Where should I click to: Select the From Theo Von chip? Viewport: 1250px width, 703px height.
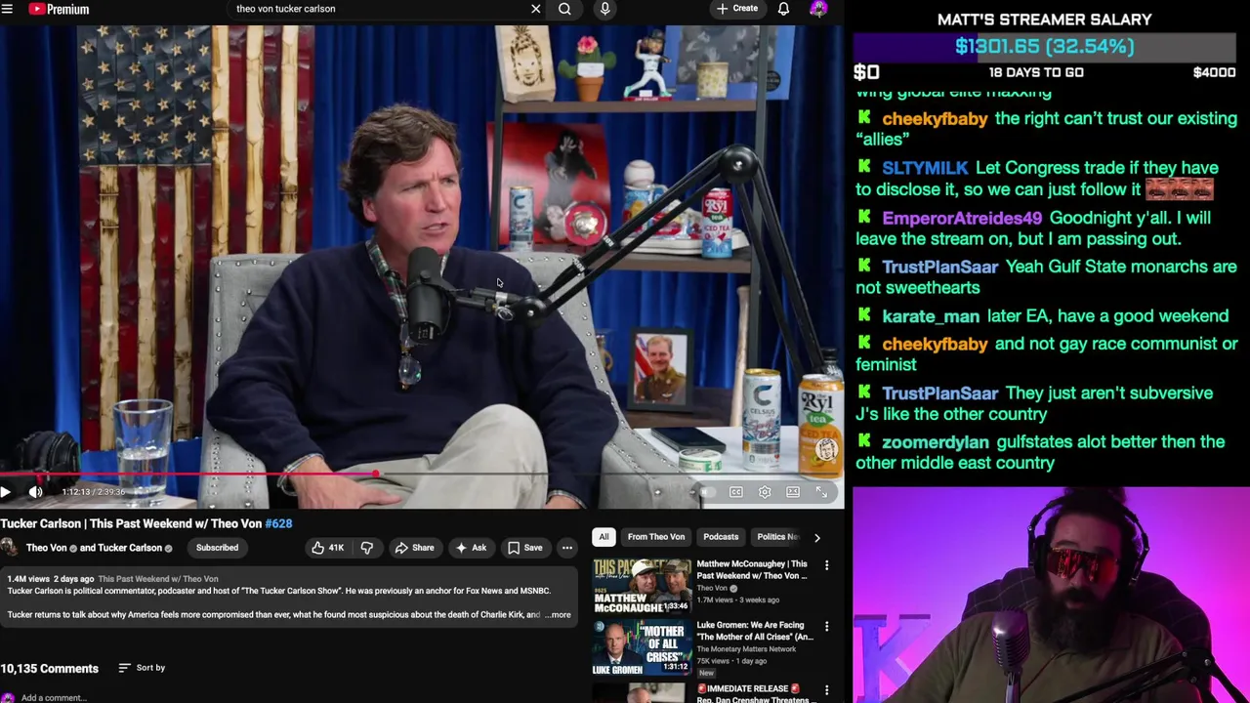tap(656, 537)
